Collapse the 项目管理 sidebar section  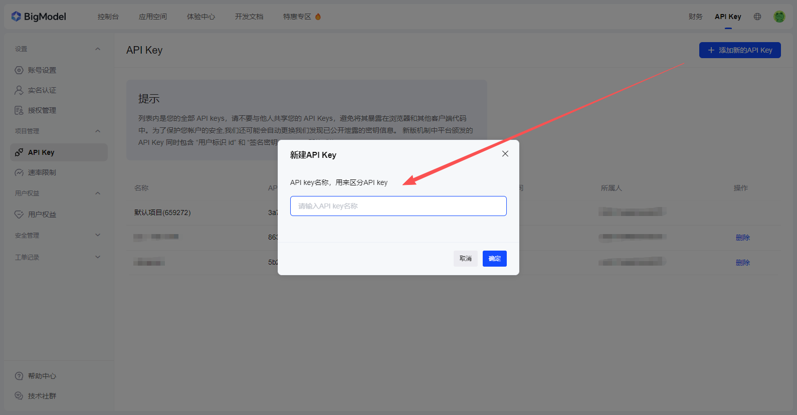pos(98,131)
